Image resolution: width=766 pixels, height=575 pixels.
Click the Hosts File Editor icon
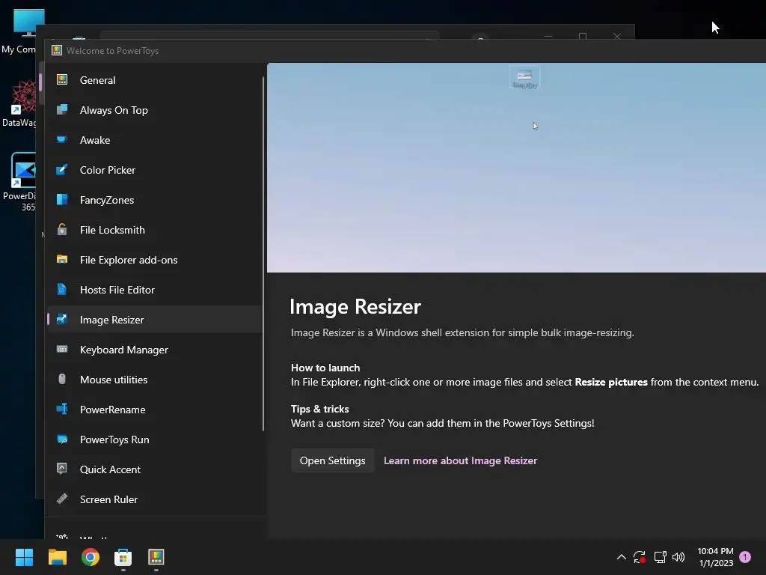62,290
